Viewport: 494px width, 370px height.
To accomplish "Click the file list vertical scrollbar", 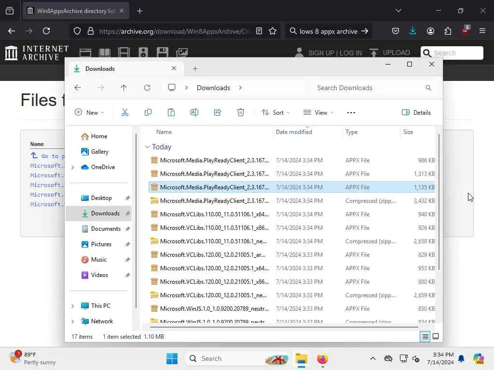I will [439, 201].
